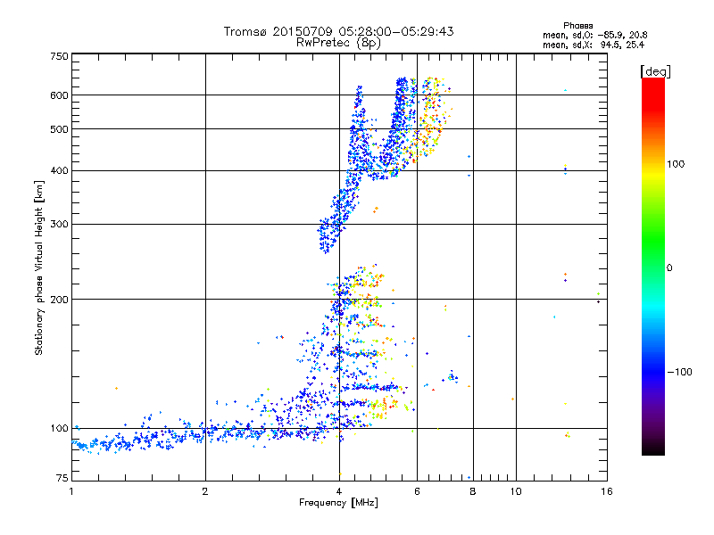Screen dimensions: 714x535
Task: Click colorbar tick label '100'
Action: 676,164
